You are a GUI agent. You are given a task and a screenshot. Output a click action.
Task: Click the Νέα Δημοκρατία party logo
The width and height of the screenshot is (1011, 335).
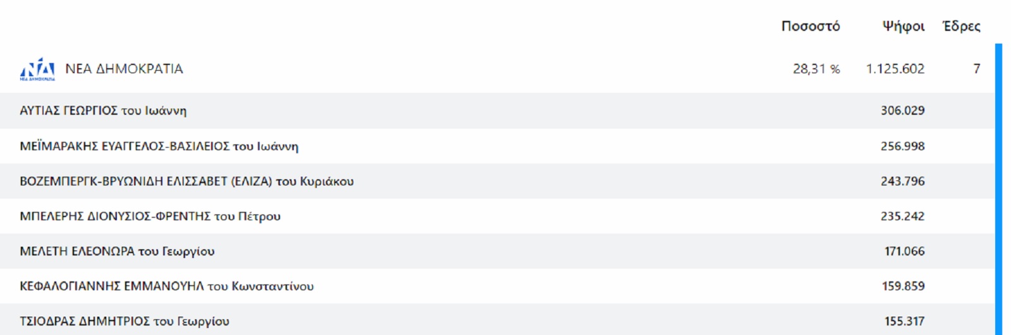(37, 69)
